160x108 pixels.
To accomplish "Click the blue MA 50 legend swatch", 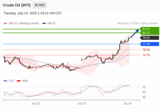I will click(44, 23).
